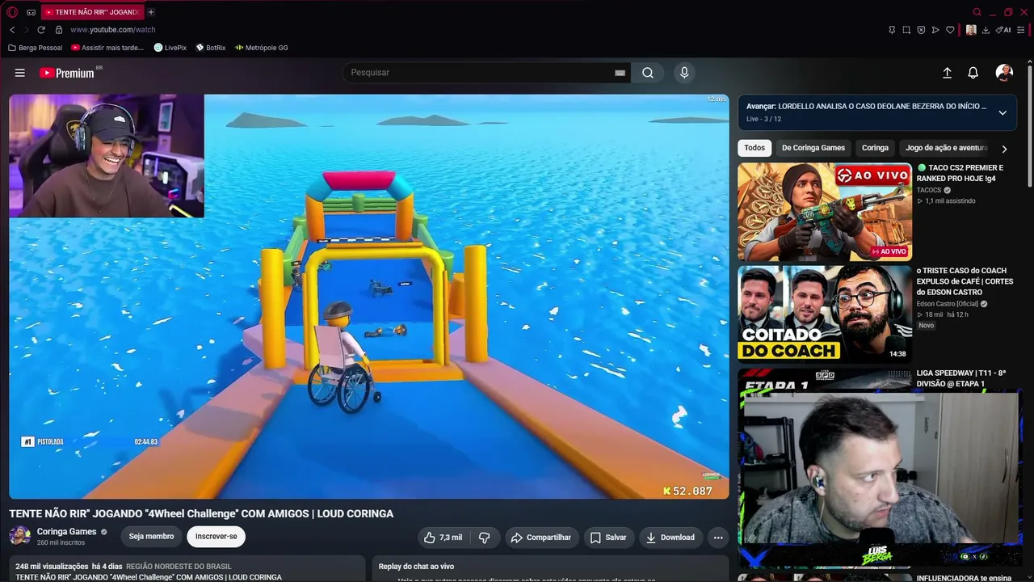Viewport: 1034px width, 582px height.
Task: Click the Download button
Action: 670,538
